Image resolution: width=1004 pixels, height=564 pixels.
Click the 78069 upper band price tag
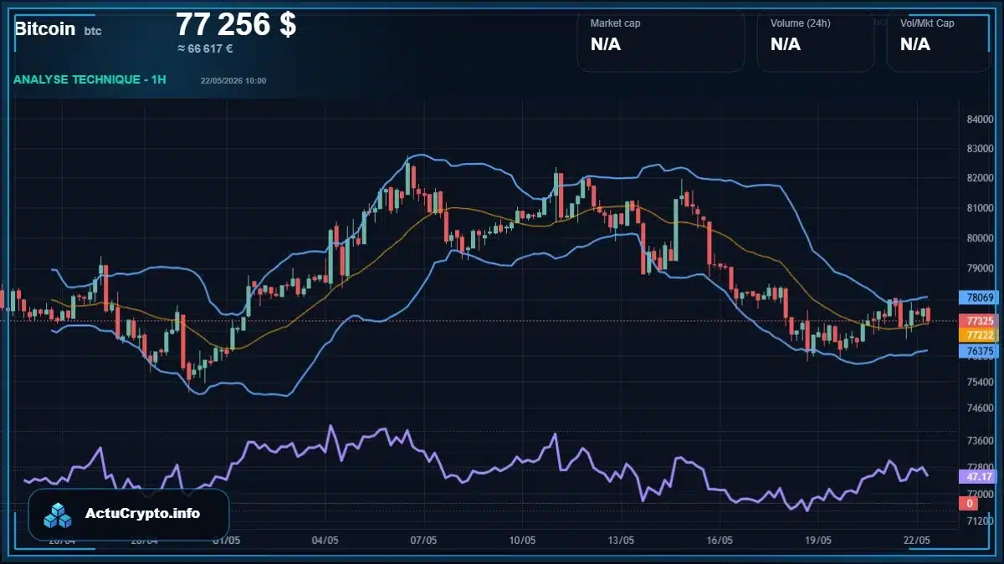pos(979,297)
